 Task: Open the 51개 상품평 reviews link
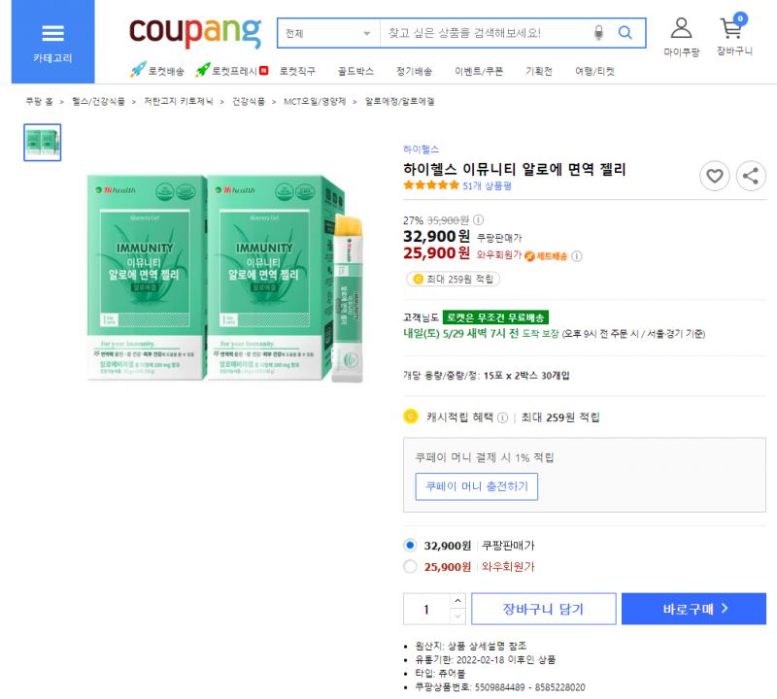(488, 185)
